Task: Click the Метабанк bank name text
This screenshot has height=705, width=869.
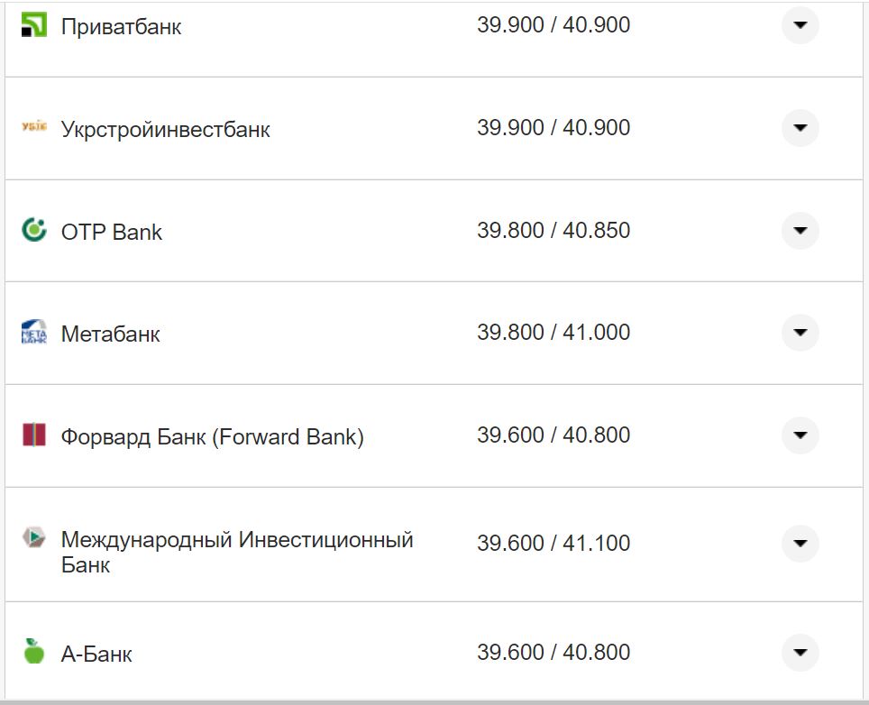Action: coord(110,334)
